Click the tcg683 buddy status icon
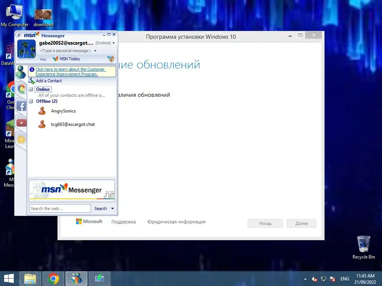 click(x=42, y=124)
